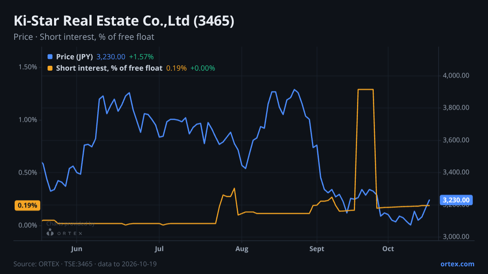Click the orange Short interest legend swatch
This screenshot has height=274, width=488.
coord(50,68)
